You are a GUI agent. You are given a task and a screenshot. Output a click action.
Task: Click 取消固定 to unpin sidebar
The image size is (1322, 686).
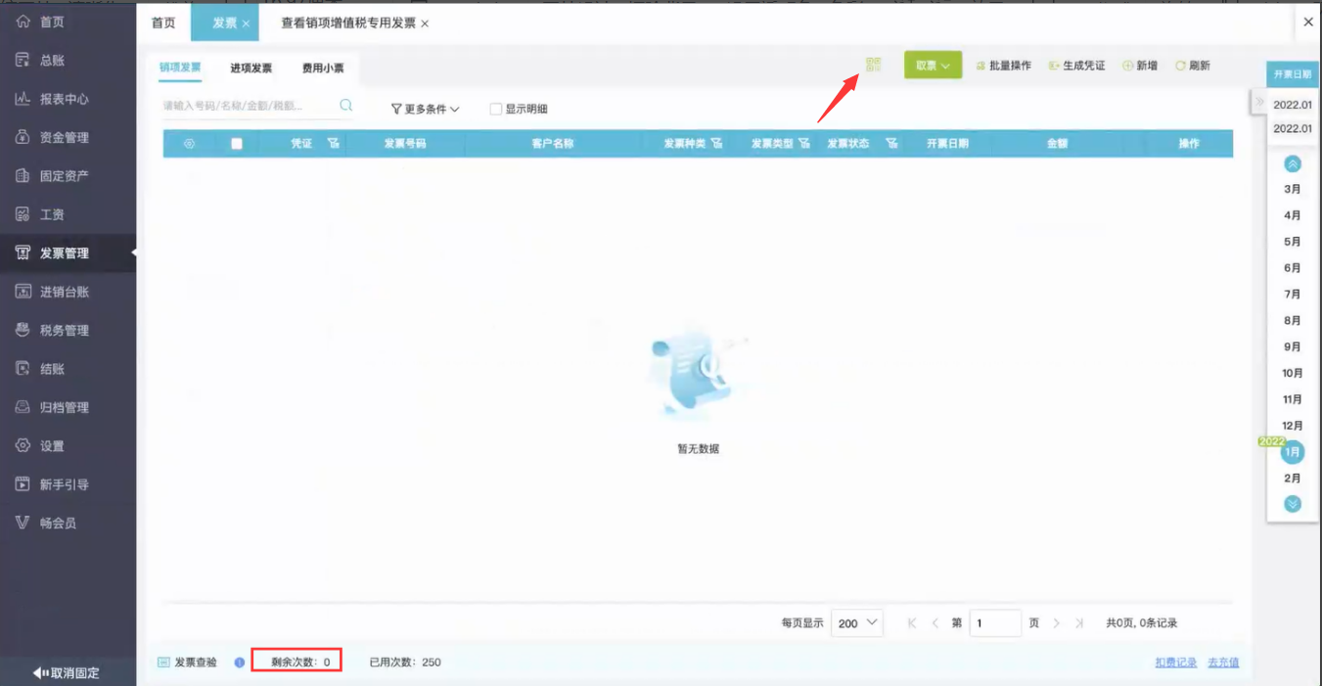pyautogui.click(x=66, y=672)
